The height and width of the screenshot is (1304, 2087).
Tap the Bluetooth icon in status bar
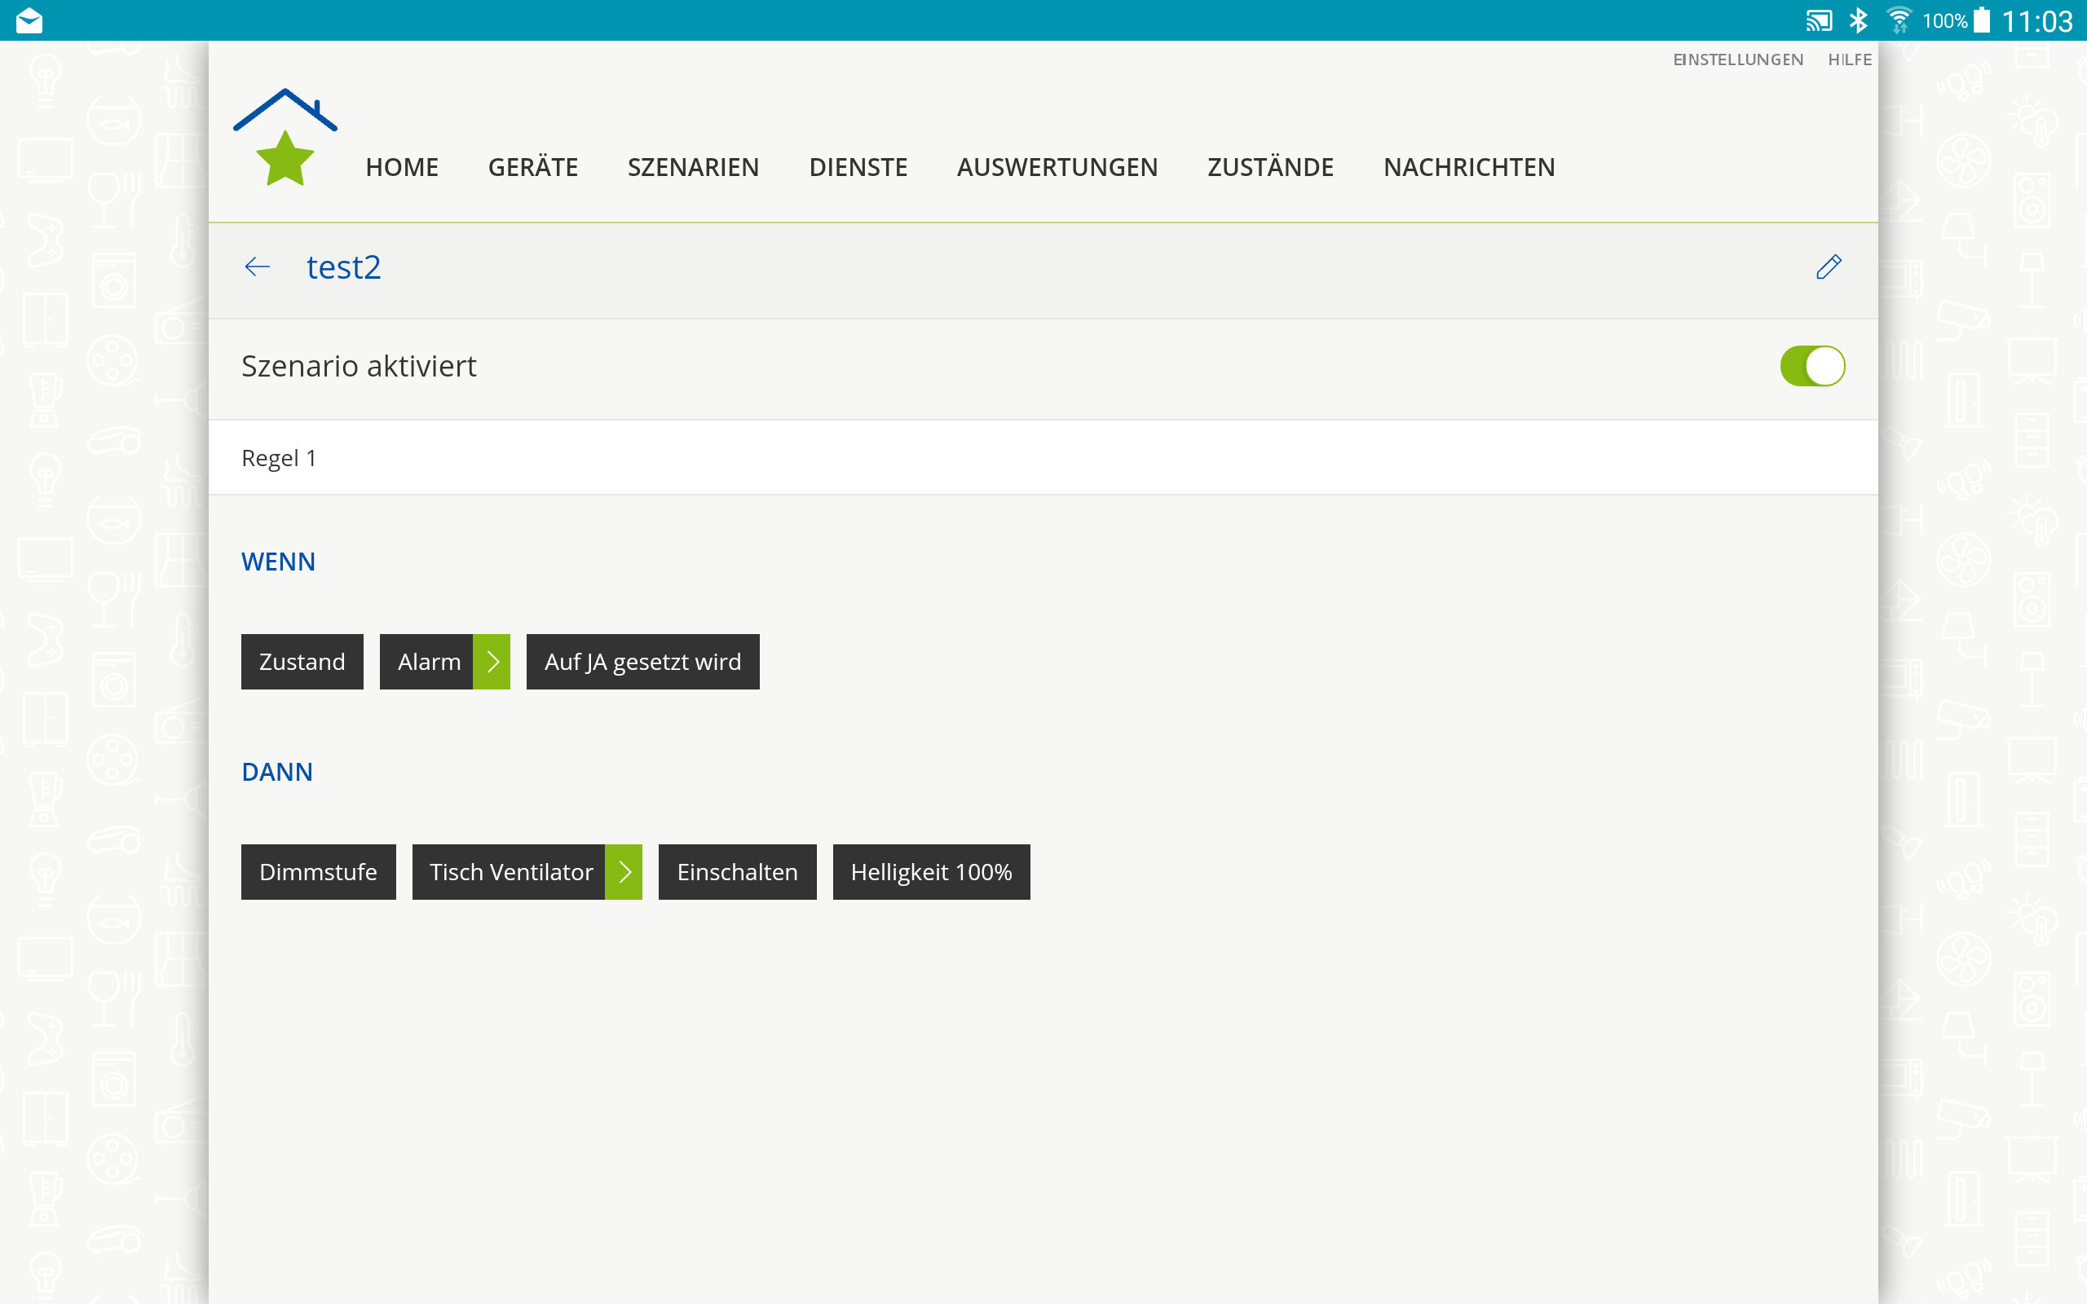coord(1859,20)
